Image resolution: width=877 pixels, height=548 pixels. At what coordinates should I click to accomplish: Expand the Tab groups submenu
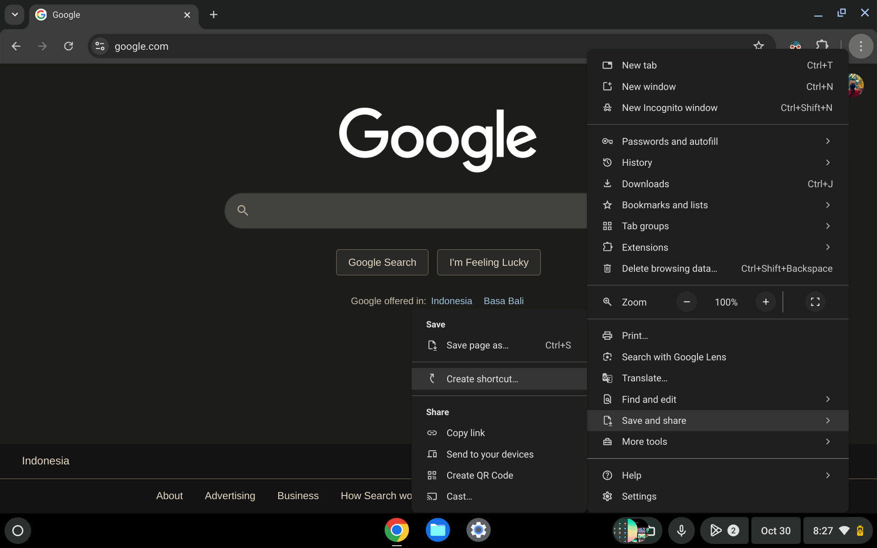click(x=718, y=226)
